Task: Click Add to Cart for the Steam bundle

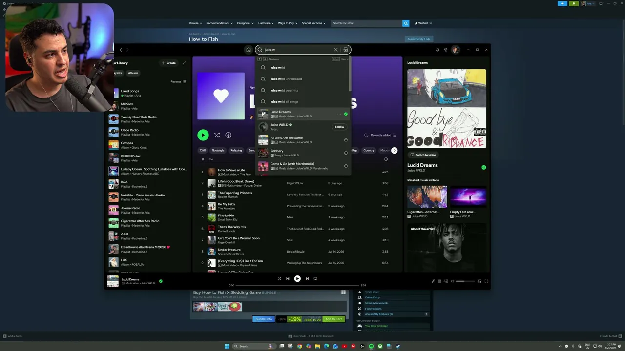Action: [x=334, y=319]
